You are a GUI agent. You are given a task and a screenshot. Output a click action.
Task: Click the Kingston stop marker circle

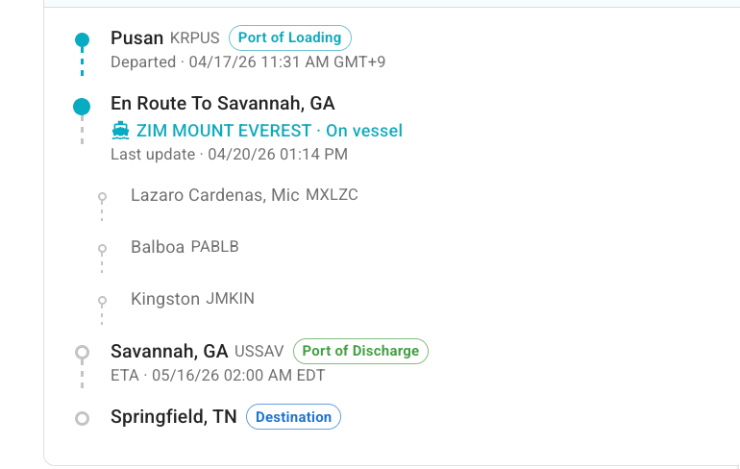pos(102,300)
